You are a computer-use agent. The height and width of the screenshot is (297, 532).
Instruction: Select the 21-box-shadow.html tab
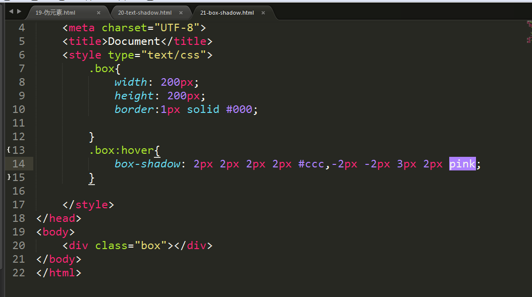point(227,13)
